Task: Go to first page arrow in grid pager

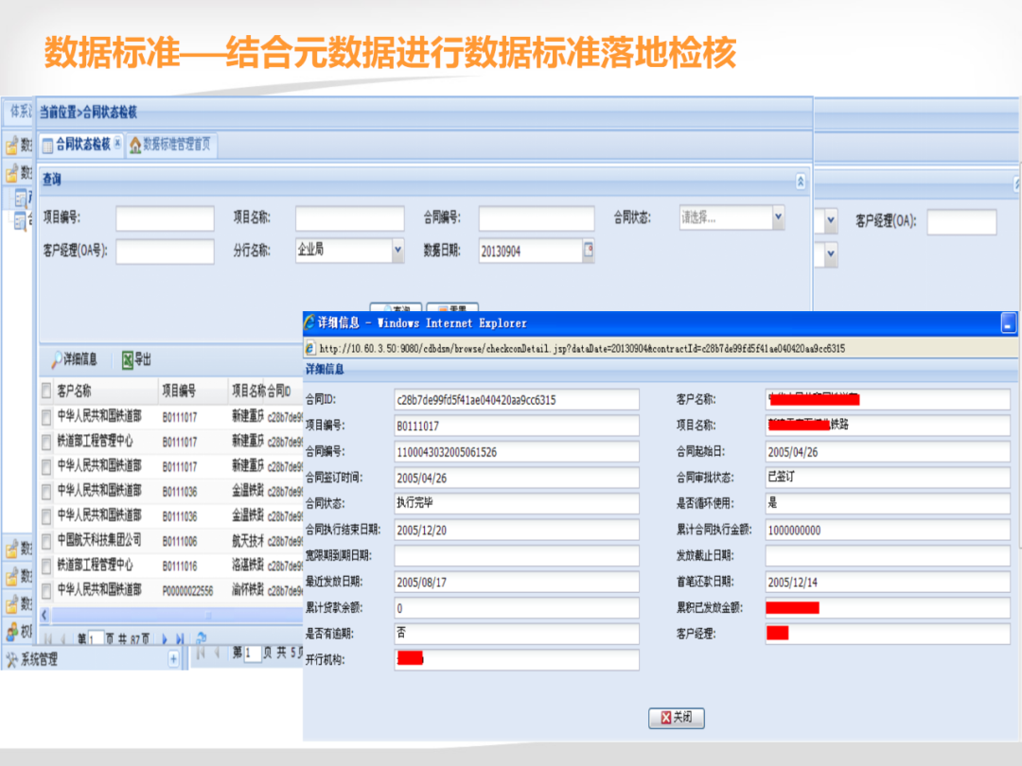Action: pos(48,639)
